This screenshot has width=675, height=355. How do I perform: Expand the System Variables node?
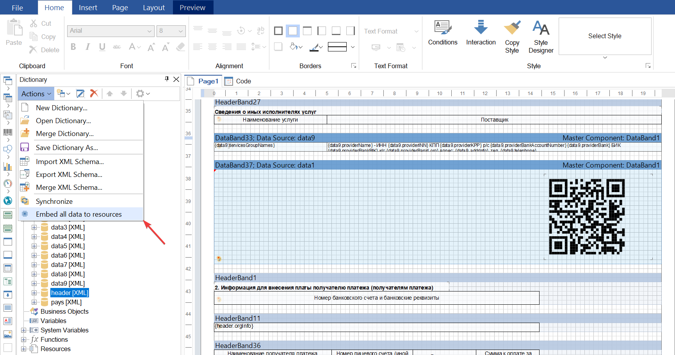coord(23,330)
